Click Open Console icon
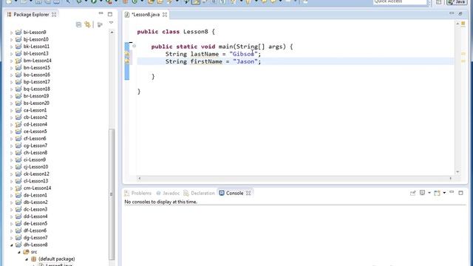This screenshot has height=266, width=473. [437, 193]
